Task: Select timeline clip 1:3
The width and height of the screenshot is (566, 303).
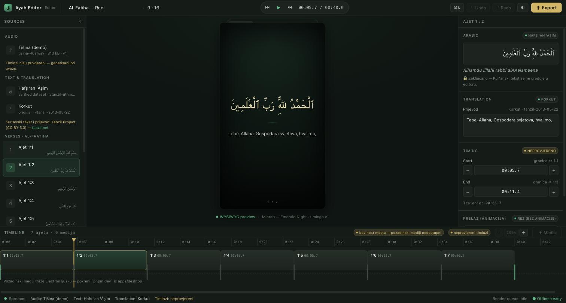Action: (x=184, y=260)
